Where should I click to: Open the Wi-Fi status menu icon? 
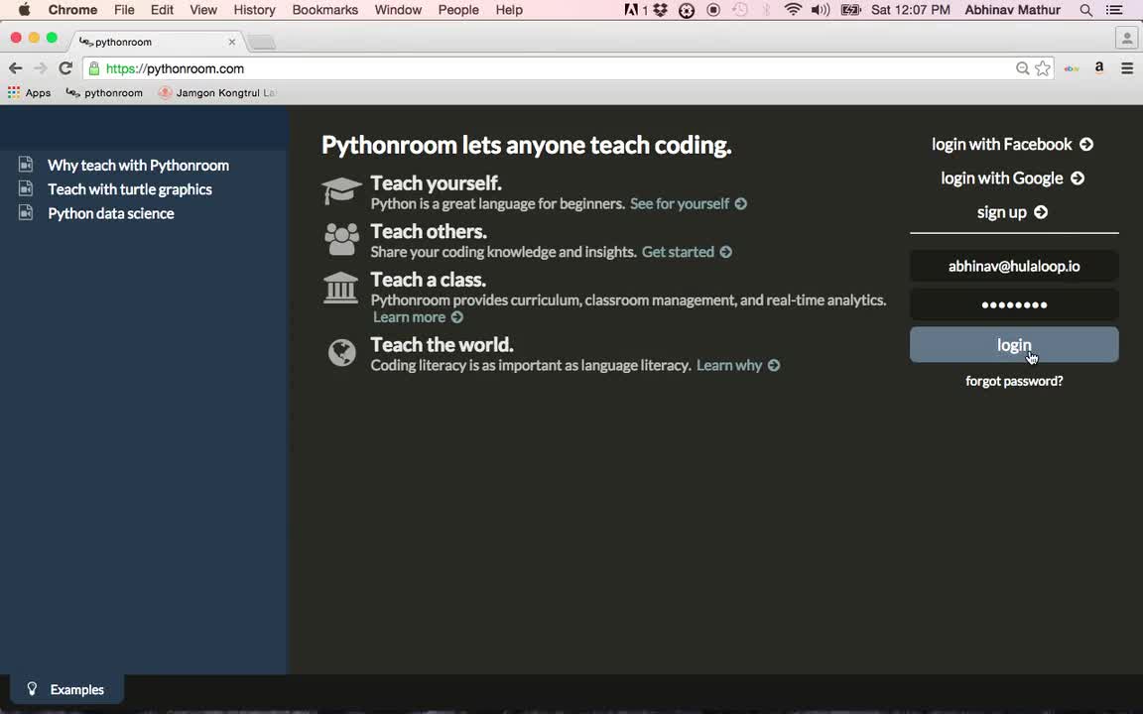click(x=793, y=10)
